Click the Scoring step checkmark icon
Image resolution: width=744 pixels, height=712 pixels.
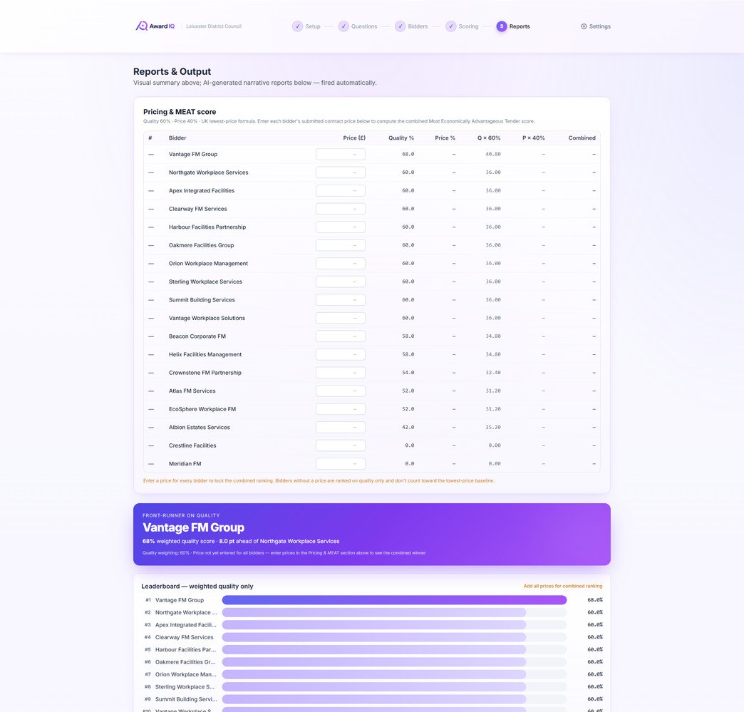tap(451, 26)
